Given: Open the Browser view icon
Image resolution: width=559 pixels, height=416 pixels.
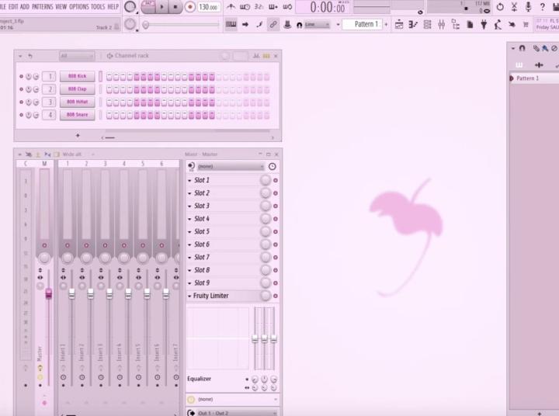Looking at the screenshot, I should click(456, 25).
